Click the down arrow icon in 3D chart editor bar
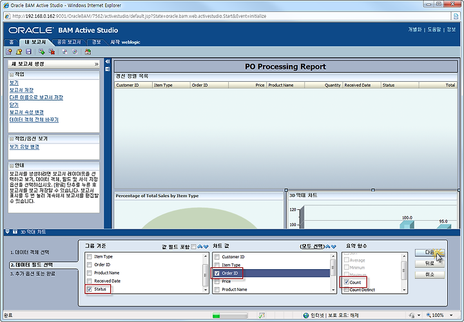 point(7,232)
